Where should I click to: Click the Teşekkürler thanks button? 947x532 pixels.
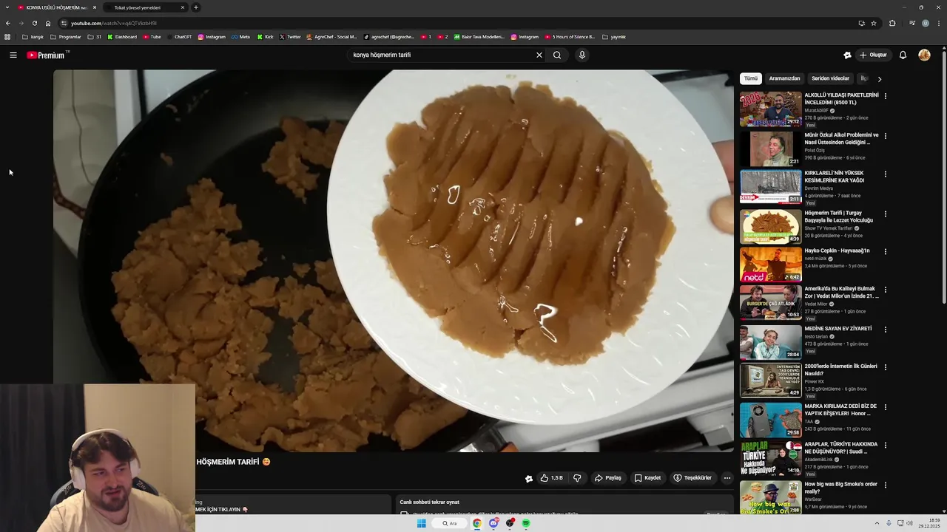click(692, 478)
